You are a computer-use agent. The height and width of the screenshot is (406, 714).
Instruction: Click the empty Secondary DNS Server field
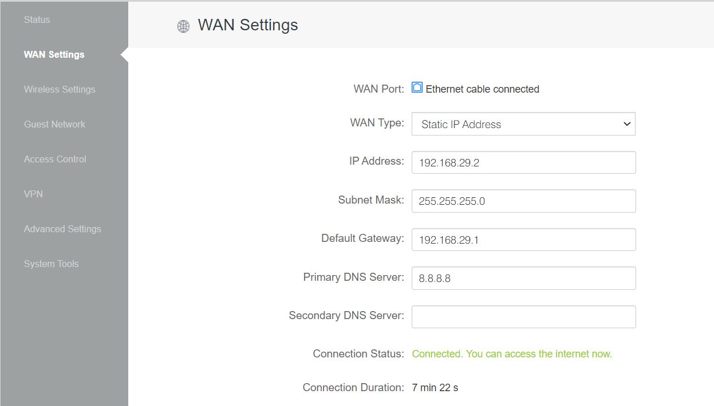tap(523, 317)
